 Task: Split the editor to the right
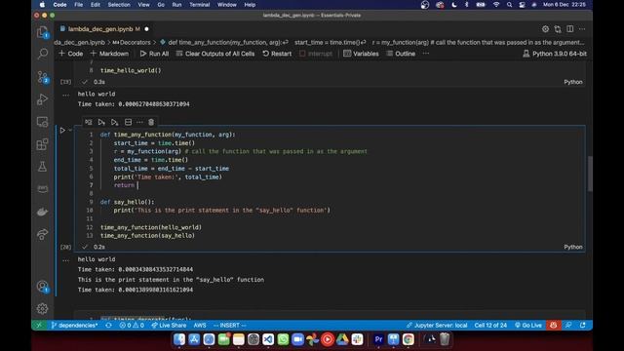569,29
